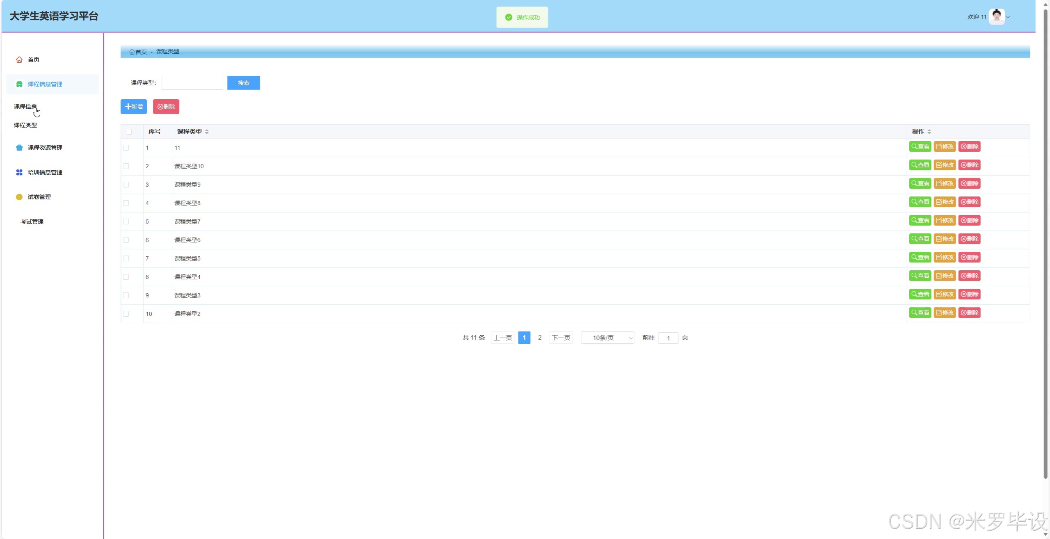The height and width of the screenshot is (539, 1050).
Task: Open the 10条/页 page size dropdown
Action: coord(607,338)
